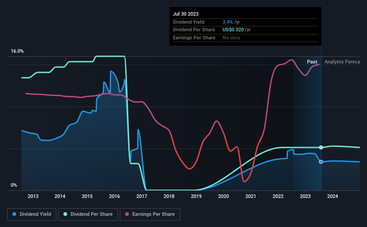Click the Past region label
The image size is (367, 227).
point(312,62)
